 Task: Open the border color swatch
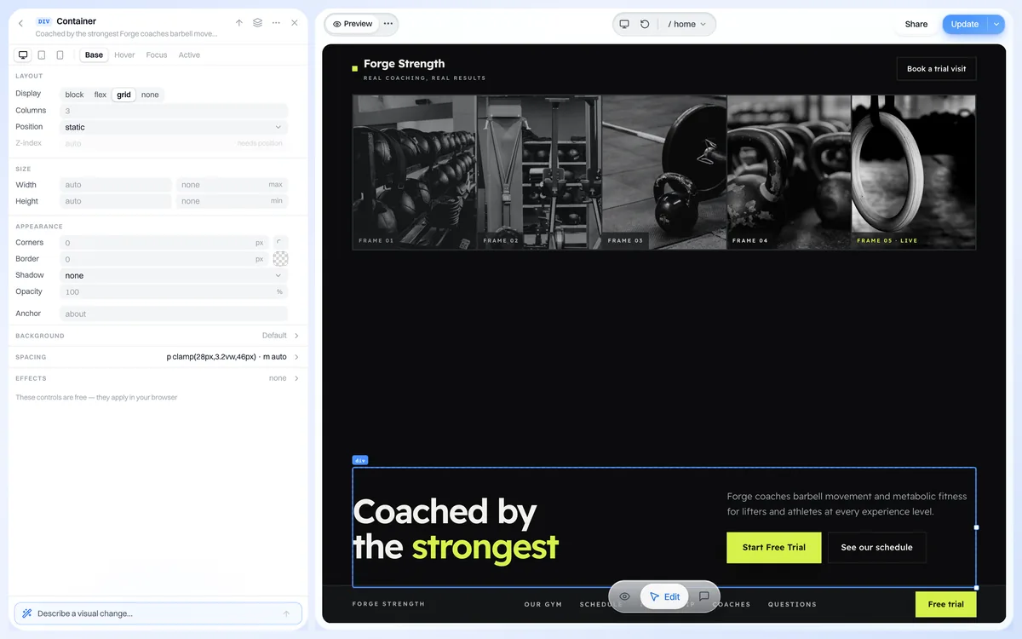point(280,259)
